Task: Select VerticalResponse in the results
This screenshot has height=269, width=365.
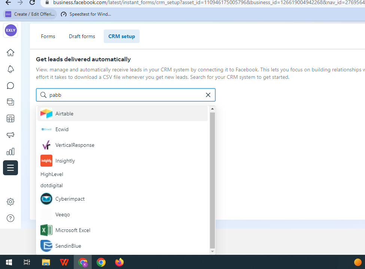Action: (x=122, y=145)
